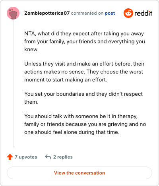159x186 pixels.
Task: Follow the blue 'post' link
Action: pos(110,13)
